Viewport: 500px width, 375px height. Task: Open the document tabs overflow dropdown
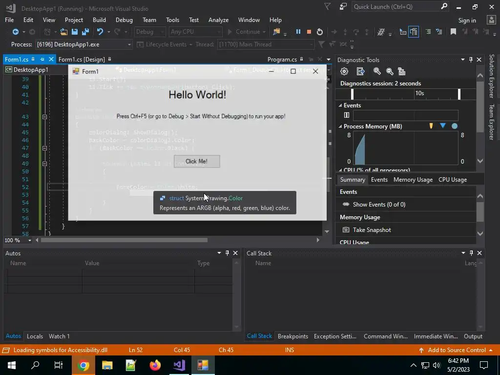click(x=329, y=60)
